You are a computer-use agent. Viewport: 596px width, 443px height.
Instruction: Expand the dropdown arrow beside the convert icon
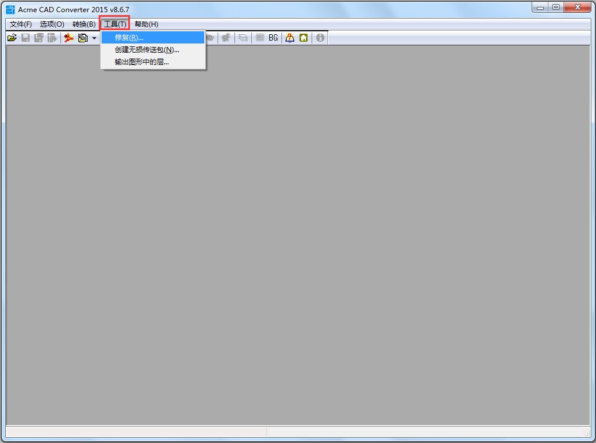(95, 37)
